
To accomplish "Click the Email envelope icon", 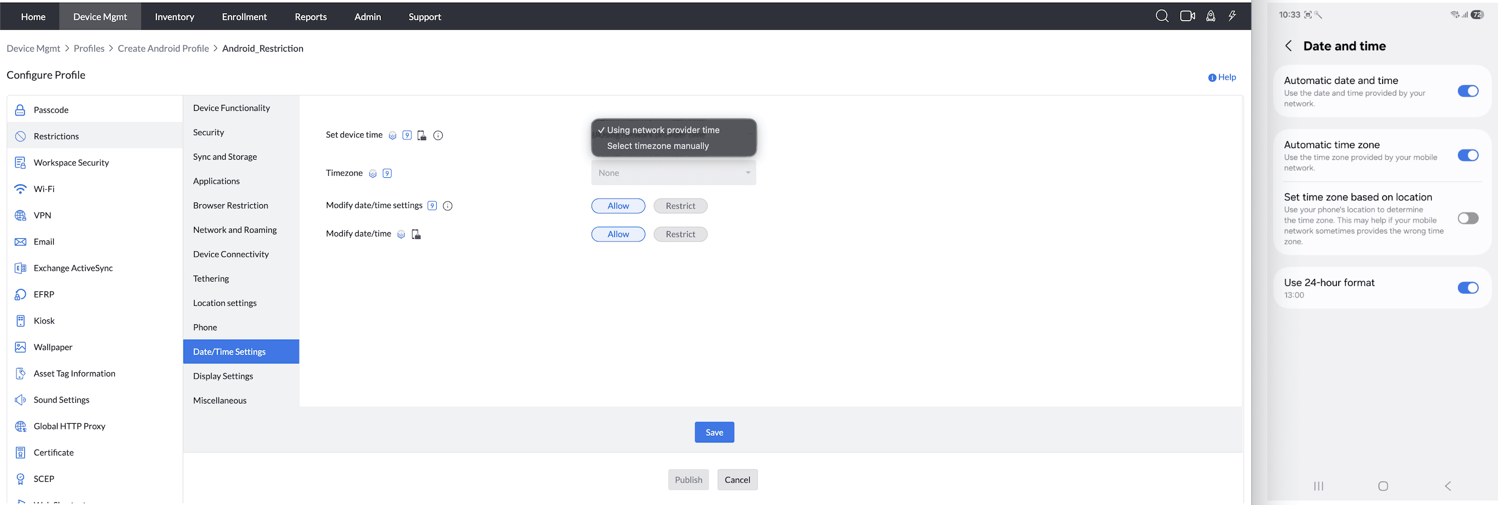I will [x=20, y=242].
